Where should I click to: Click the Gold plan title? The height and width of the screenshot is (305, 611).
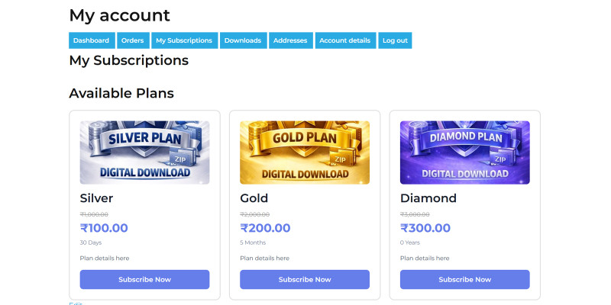[254, 198]
